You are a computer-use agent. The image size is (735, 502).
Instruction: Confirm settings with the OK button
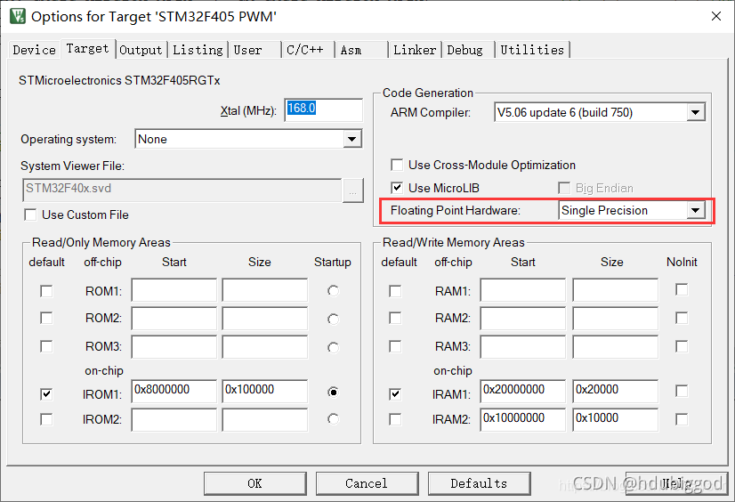[255, 483]
